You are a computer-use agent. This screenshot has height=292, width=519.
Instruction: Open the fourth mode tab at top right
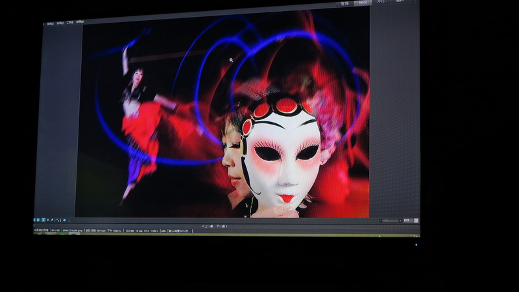(400, 1)
